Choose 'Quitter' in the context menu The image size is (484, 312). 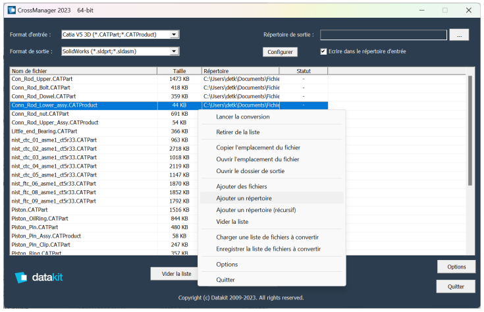[271, 280]
